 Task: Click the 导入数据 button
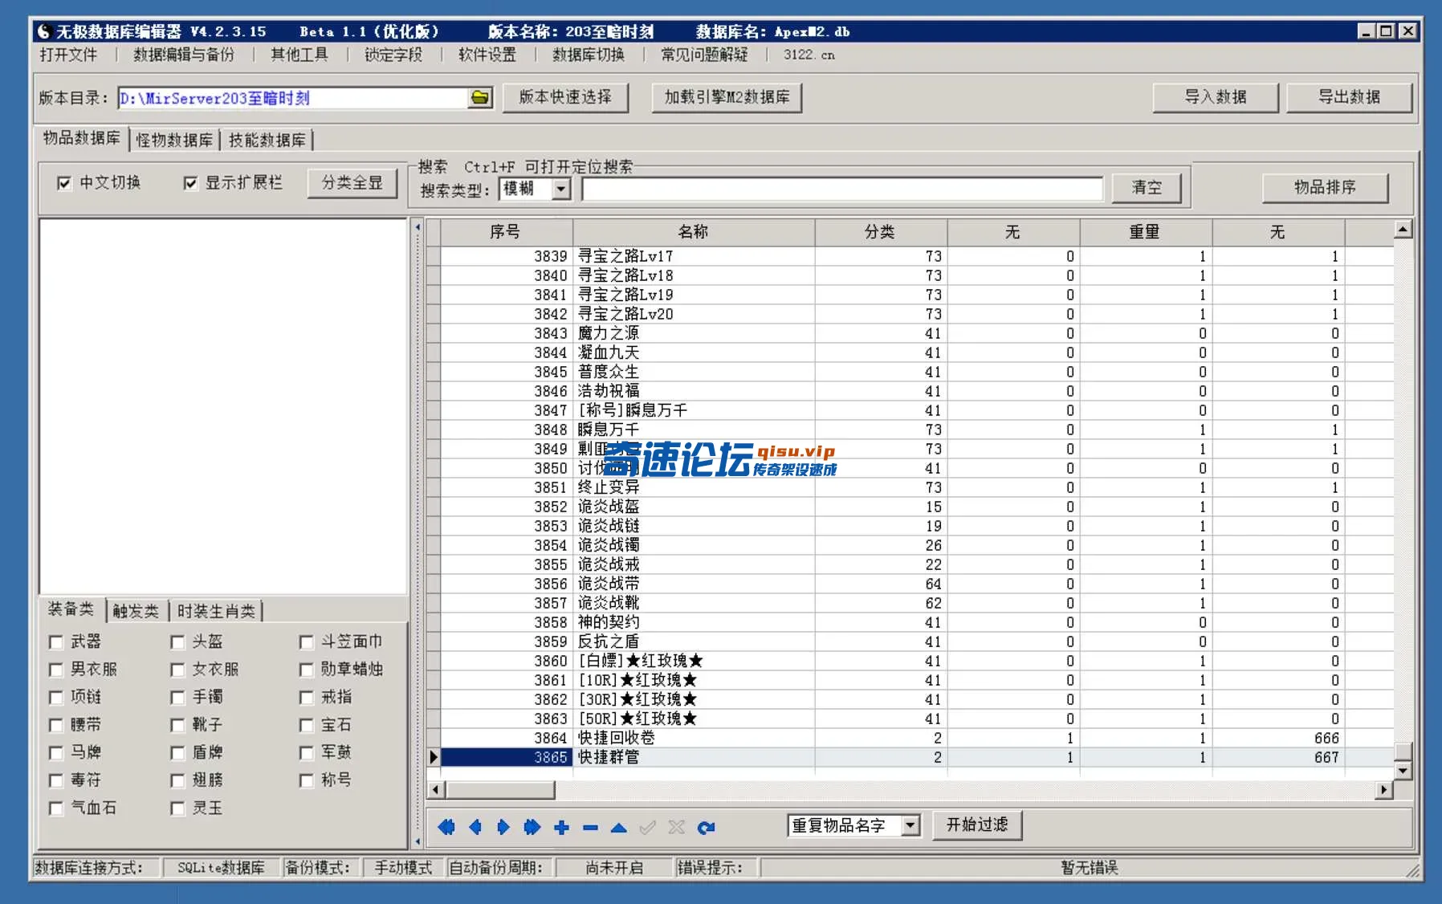coord(1216,97)
